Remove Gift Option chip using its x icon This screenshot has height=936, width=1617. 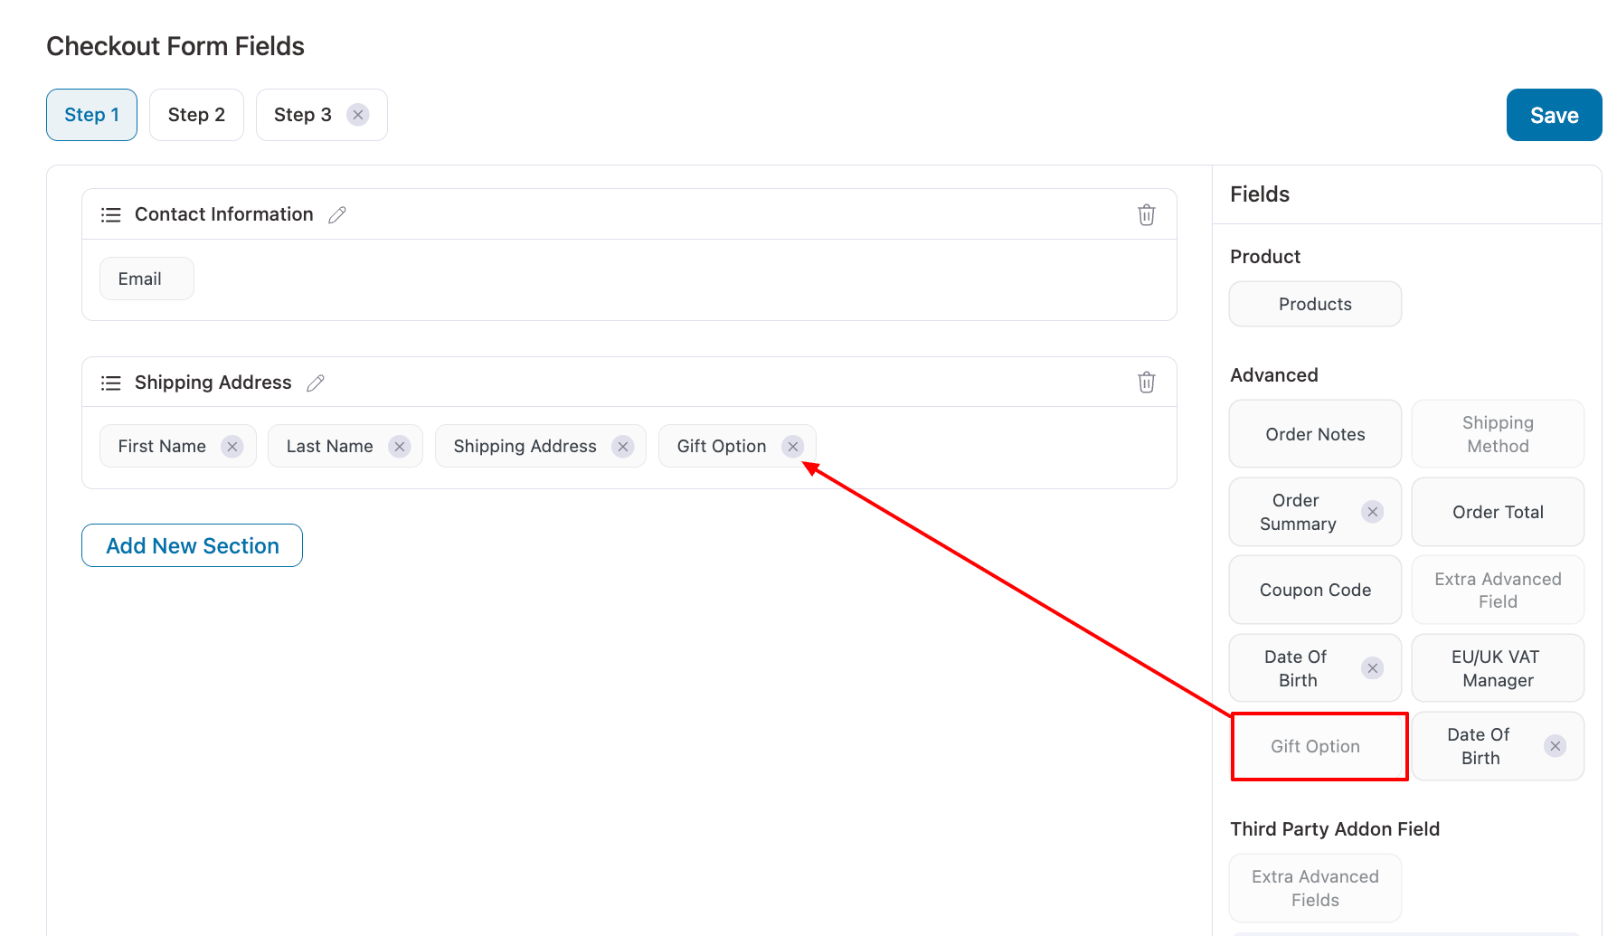click(793, 446)
